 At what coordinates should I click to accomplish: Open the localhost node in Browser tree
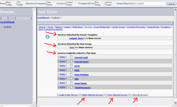[7, 27]
